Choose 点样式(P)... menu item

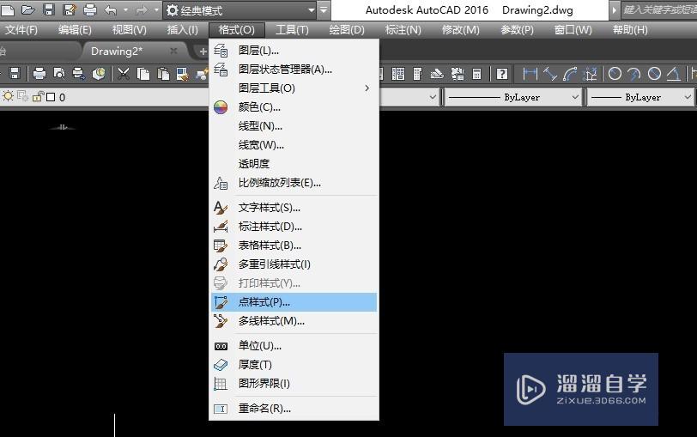[x=294, y=302]
